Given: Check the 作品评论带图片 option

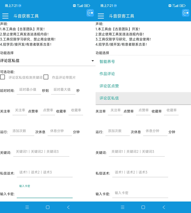Looking at the screenshot, I should point(46,77).
